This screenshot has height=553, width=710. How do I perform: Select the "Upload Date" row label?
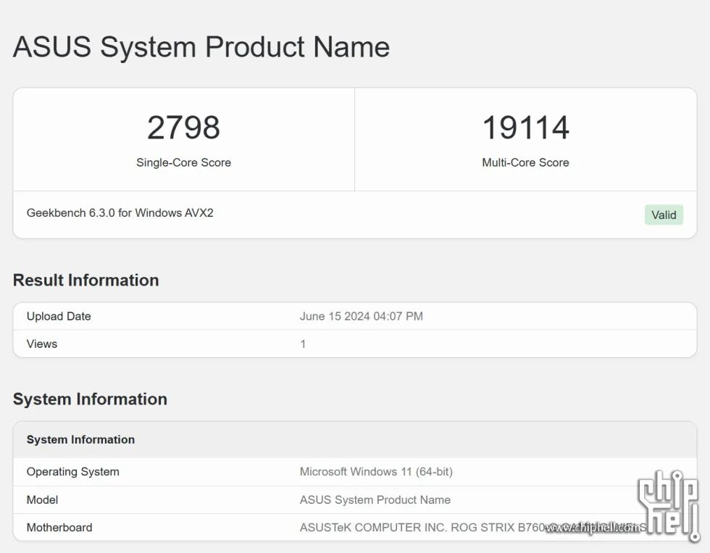click(59, 316)
